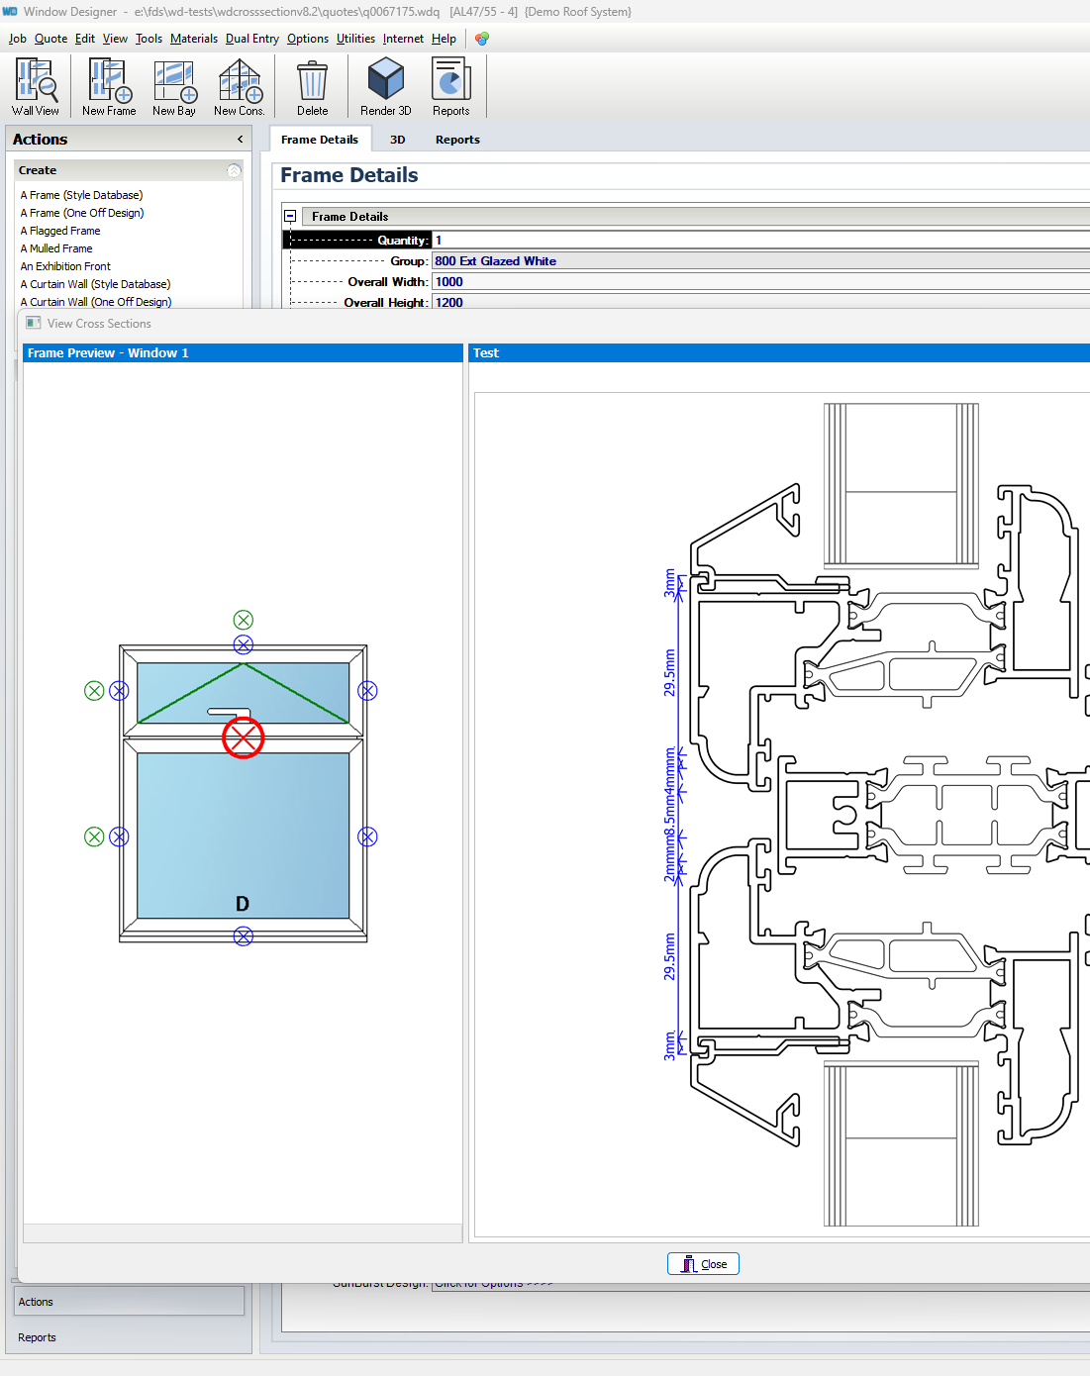The width and height of the screenshot is (1090, 1376).
Task: Create A Frame (Style Database)
Action: (81, 195)
